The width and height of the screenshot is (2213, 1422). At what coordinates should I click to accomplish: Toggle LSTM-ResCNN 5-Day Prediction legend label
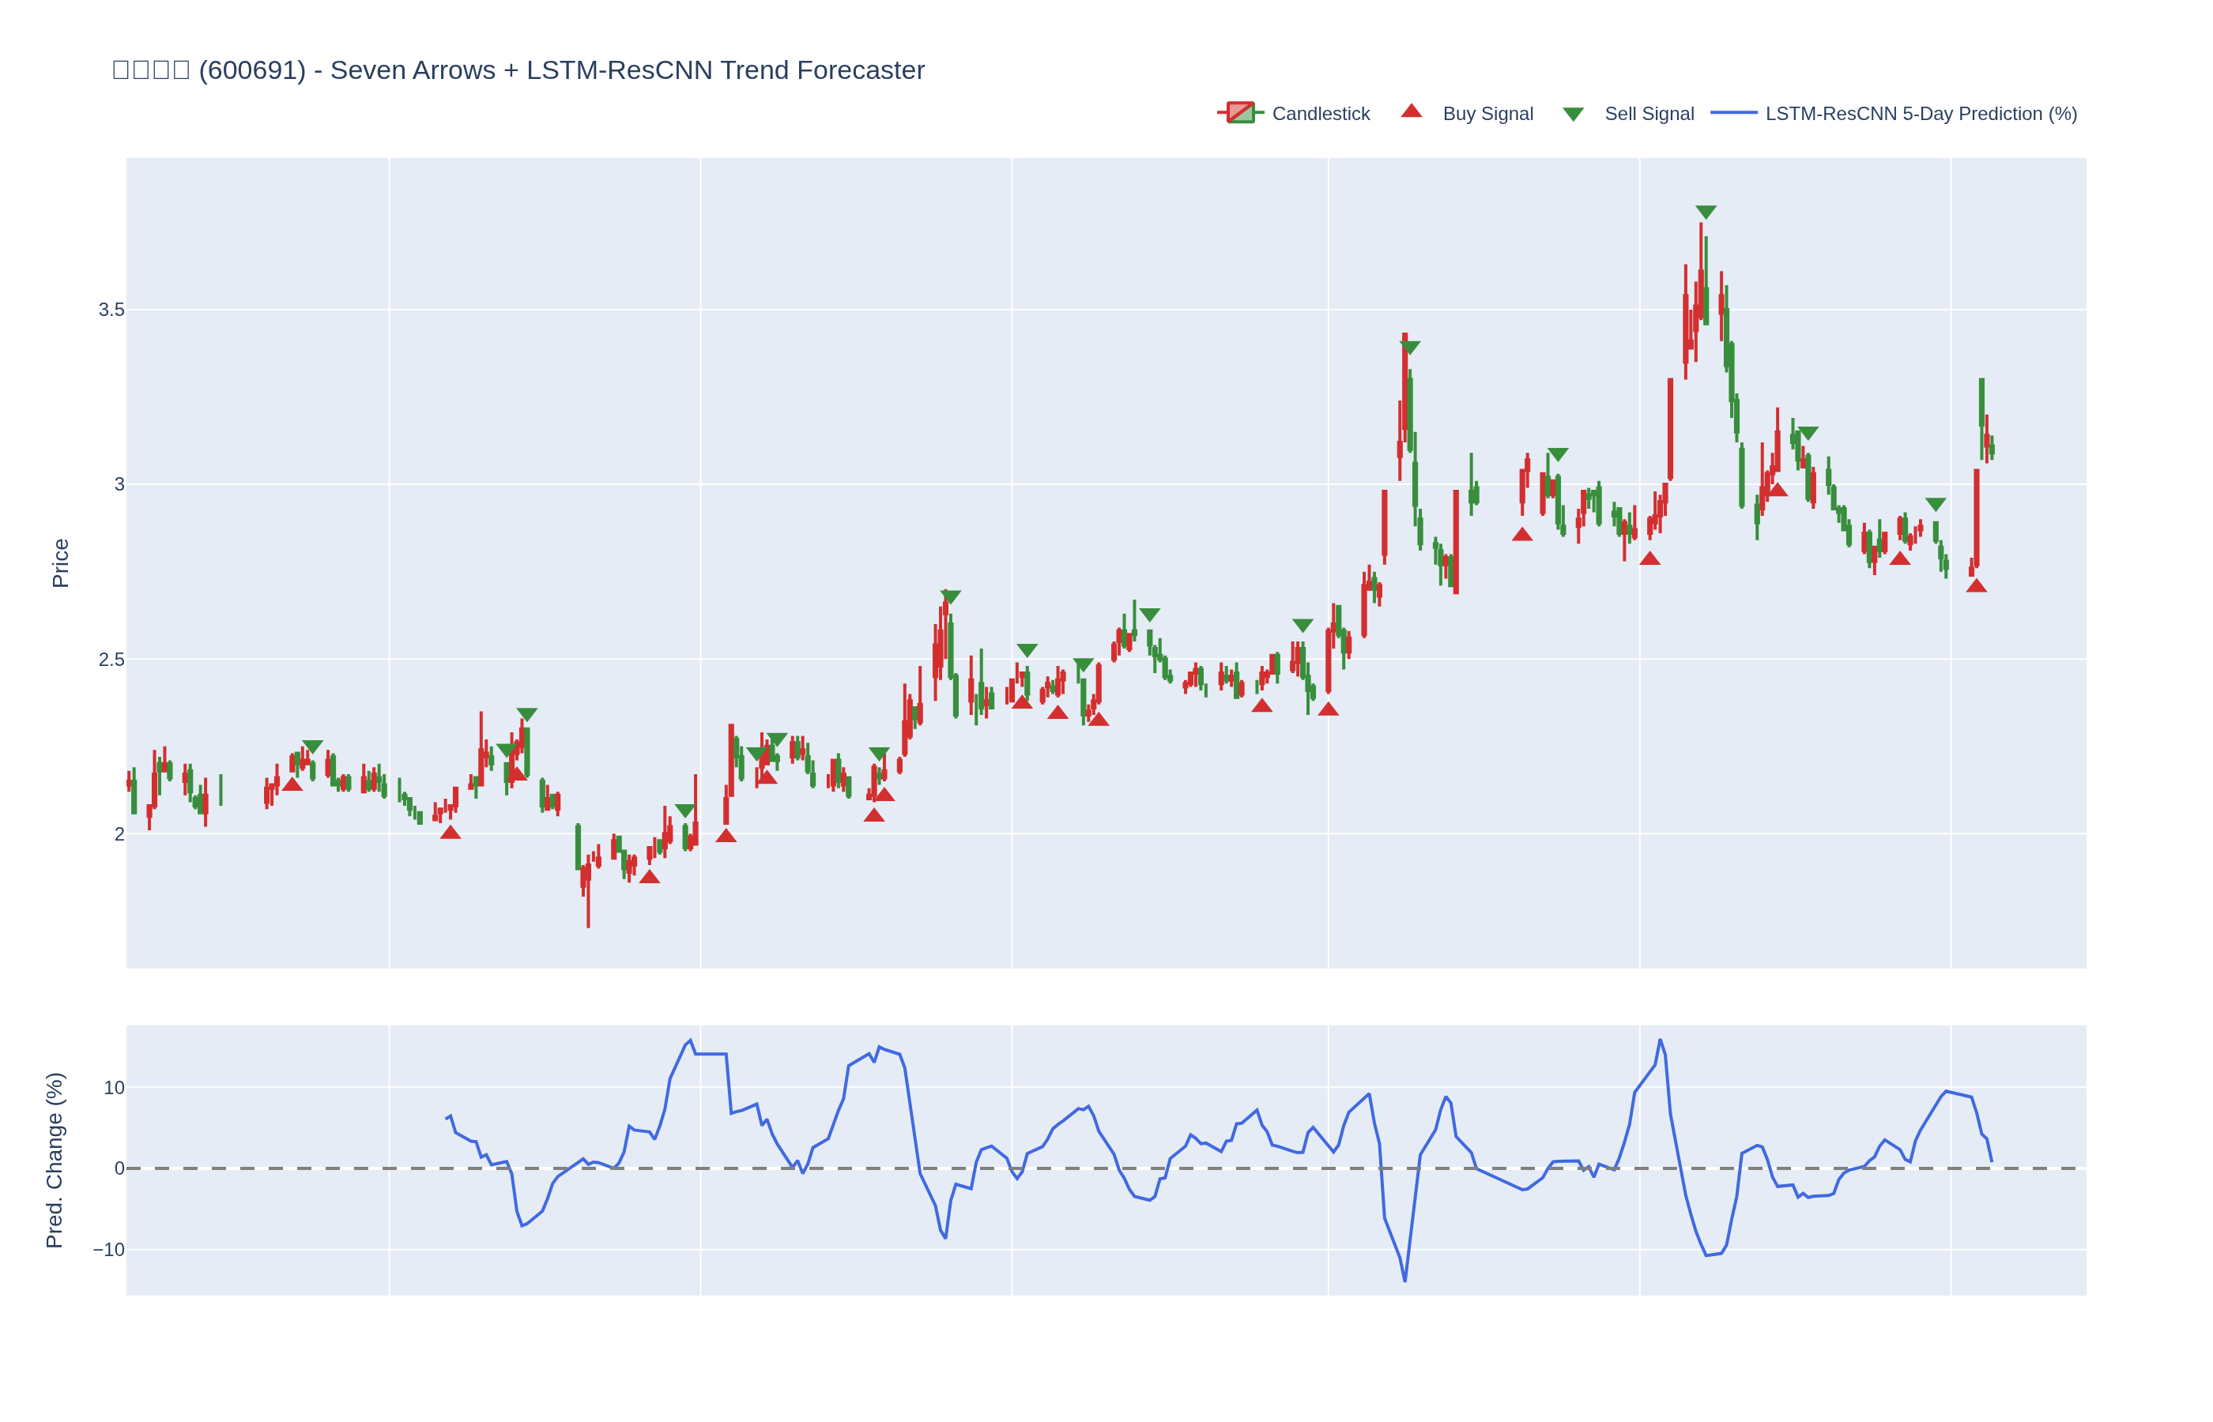coord(1921,114)
